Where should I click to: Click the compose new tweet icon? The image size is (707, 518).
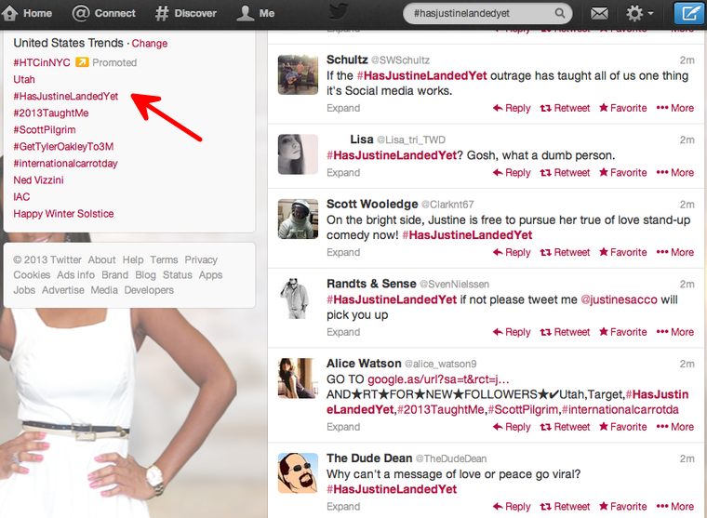point(689,14)
